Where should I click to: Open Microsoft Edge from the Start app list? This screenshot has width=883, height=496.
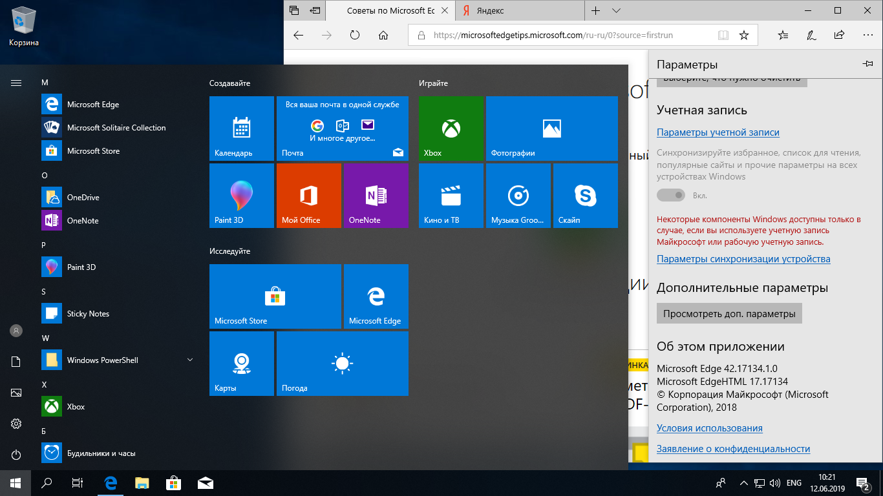click(x=116, y=105)
